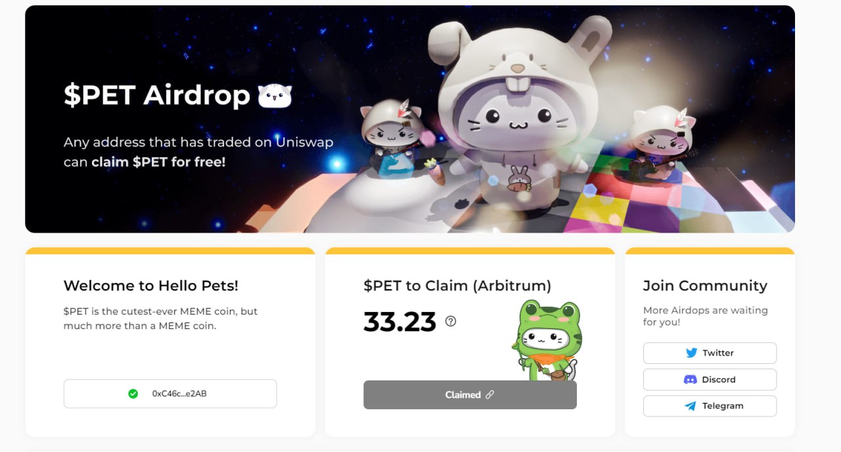Viewport: 841px width, 452px height.
Task: Select the connected wallet address 0xC46c...e2AB
Action: [170, 394]
